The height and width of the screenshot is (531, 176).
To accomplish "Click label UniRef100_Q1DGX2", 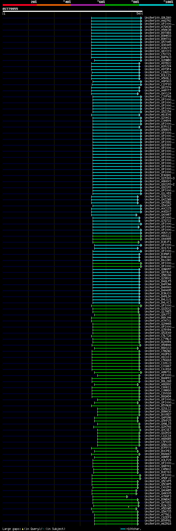I will pos(158,309).
